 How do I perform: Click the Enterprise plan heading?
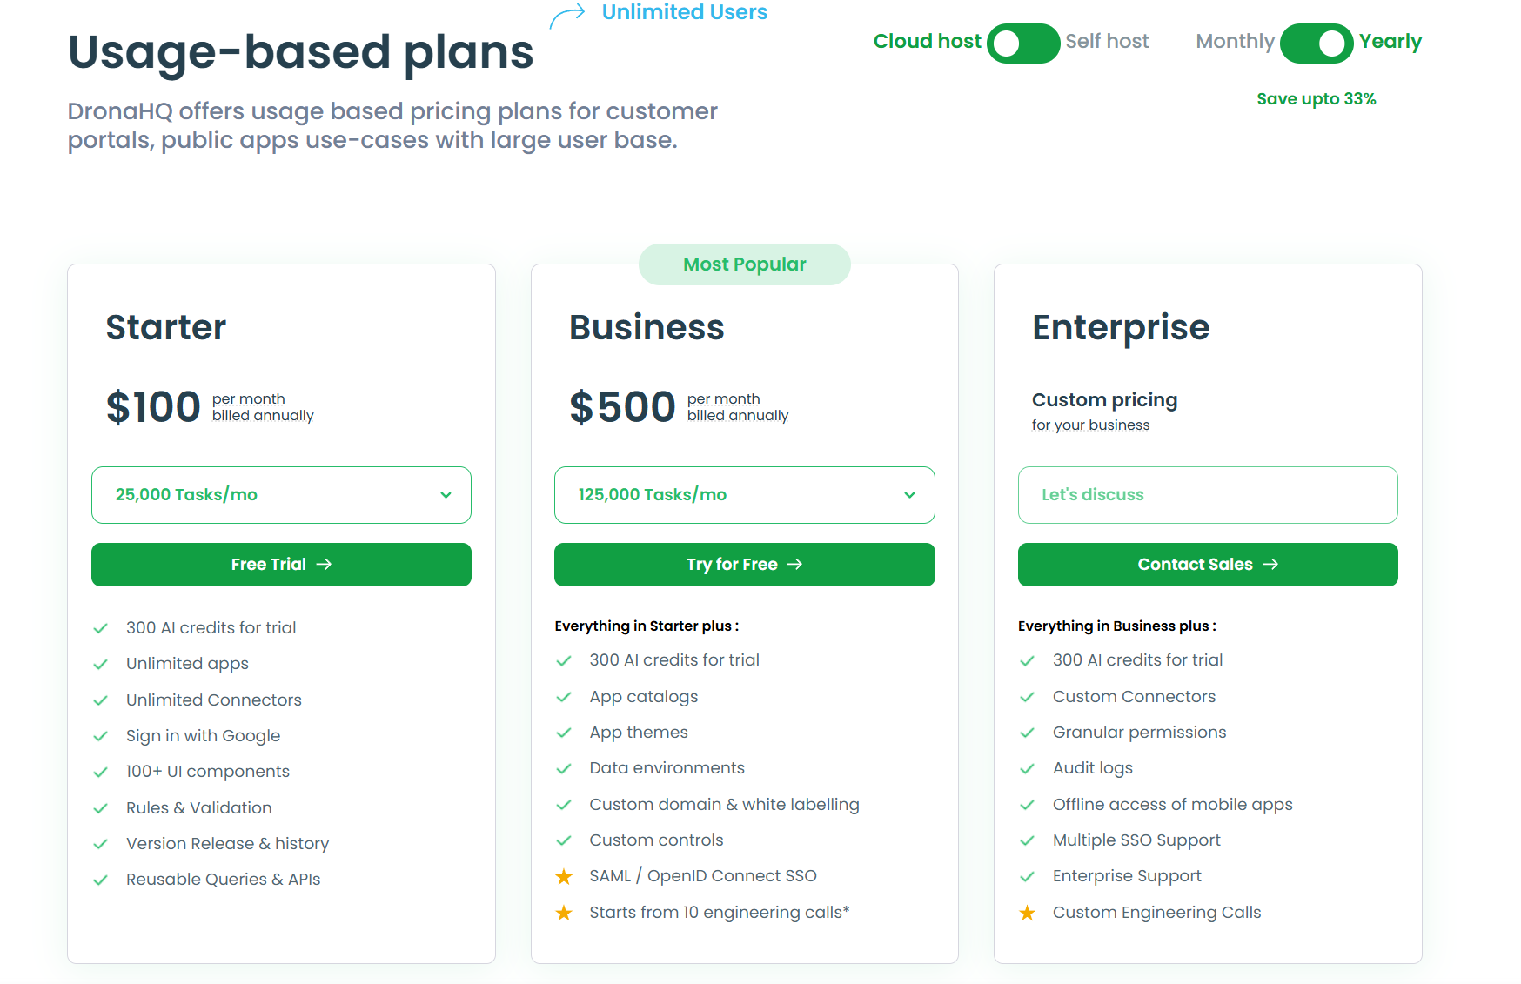click(x=1121, y=329)
